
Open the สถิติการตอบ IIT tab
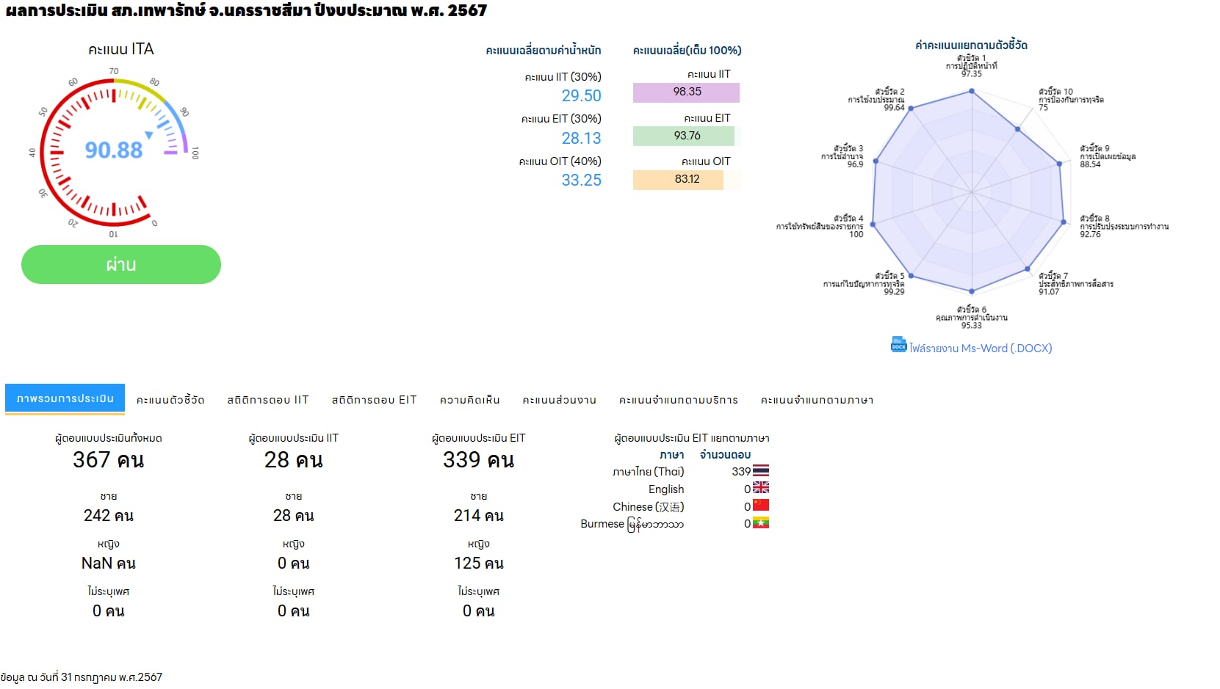[x=268, y=400]
